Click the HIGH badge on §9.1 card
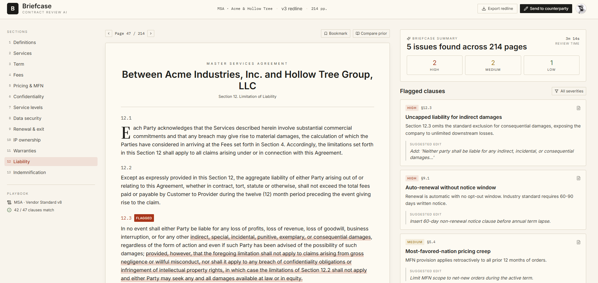 click(x=412, y=178)
